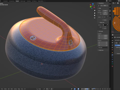Screen dimensions: 120x90
Task: Toggle X-ray mode in viewport header
Action: pyautogui.click(x=82, y=89)
